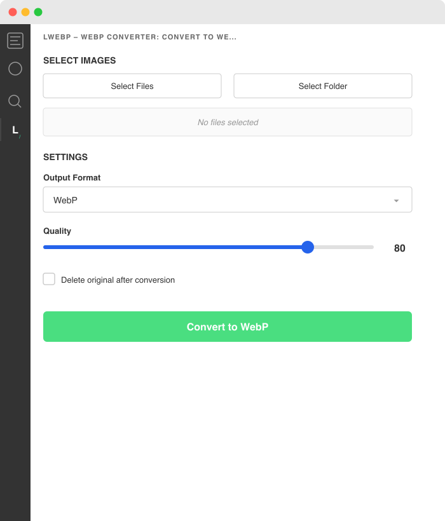This screenshot has height=521, width=445.
Task: Click the No files selected drop area
Action: [227, 122]
